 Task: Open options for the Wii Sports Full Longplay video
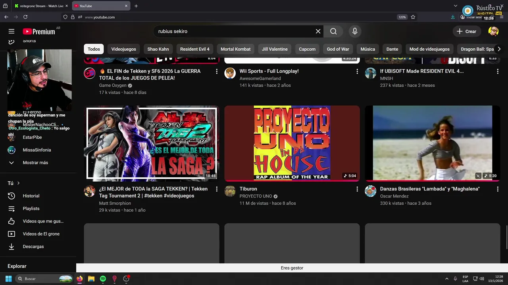point(357,71)
